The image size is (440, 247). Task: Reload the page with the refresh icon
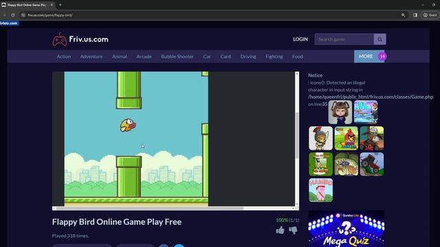pos(13,15)
